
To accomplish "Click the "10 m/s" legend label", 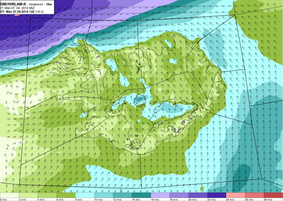I will [x=98, y=199].
